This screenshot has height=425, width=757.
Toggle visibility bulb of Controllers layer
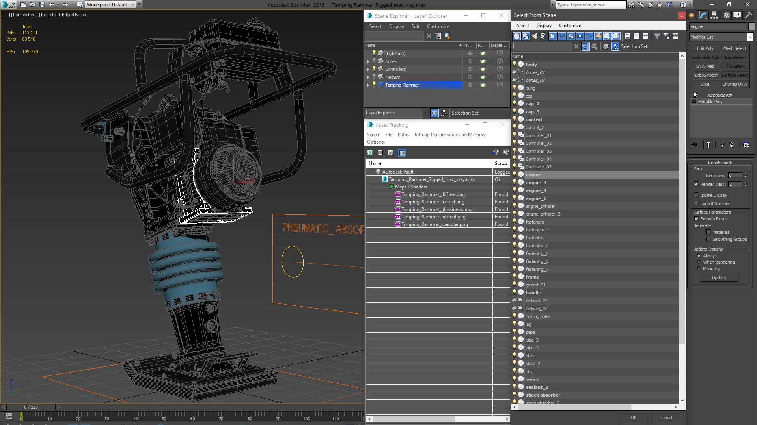374,69
